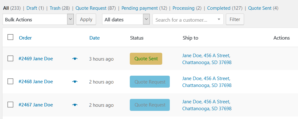Click the yellow Quote Sent status badge

[x=146, y=59]
